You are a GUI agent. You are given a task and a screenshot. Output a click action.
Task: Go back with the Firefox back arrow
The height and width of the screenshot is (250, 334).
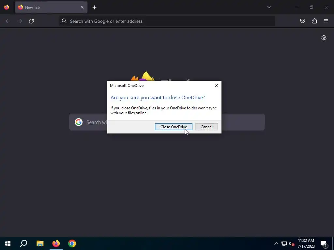pyautogui.click(x=8, y=21)
